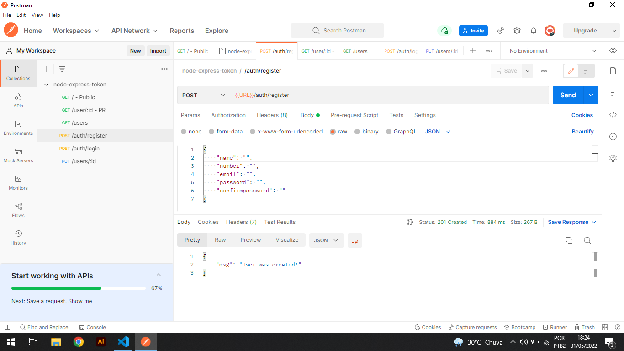
Task: Collapse the Start working with APIs panel
Action: tap(159, 275)
